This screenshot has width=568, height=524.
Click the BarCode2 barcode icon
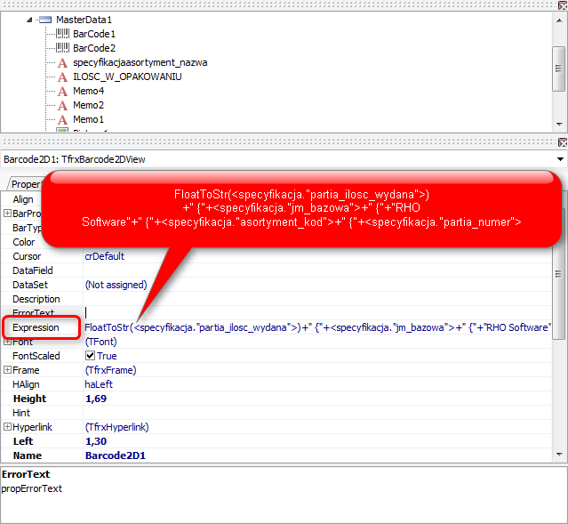[62, 48]
